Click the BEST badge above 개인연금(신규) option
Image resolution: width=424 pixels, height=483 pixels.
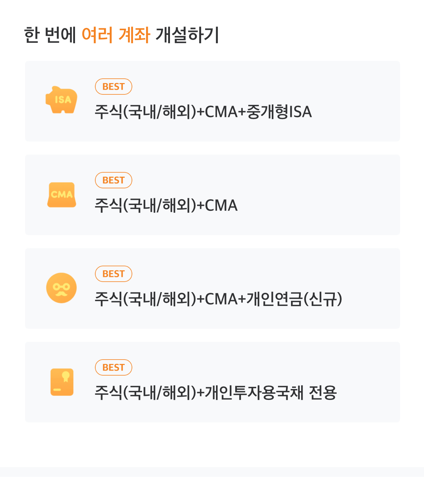pos(113,274)
